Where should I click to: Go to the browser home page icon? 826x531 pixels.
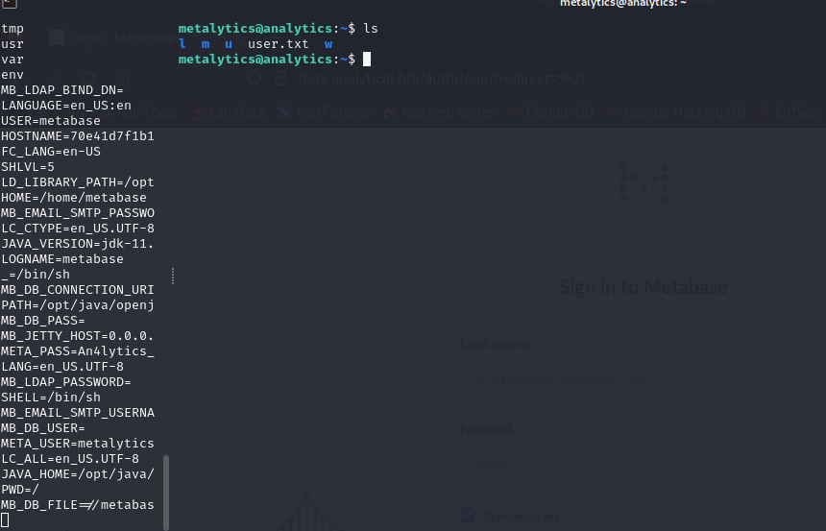coord(122,79)
